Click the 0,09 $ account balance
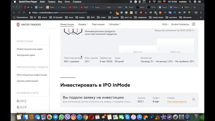Image resolution: width=215 pixels, height=121 pixels. (x=21, y=101)
